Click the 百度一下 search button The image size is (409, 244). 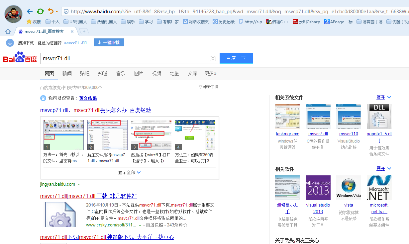click(x=236, y=58)
